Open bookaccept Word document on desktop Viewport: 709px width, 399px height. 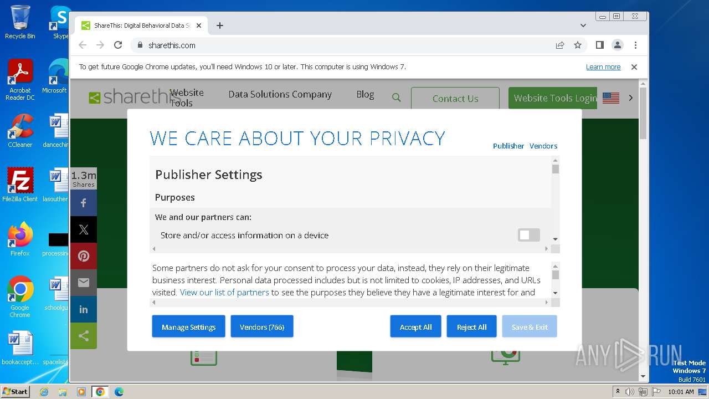coord(20,348)
